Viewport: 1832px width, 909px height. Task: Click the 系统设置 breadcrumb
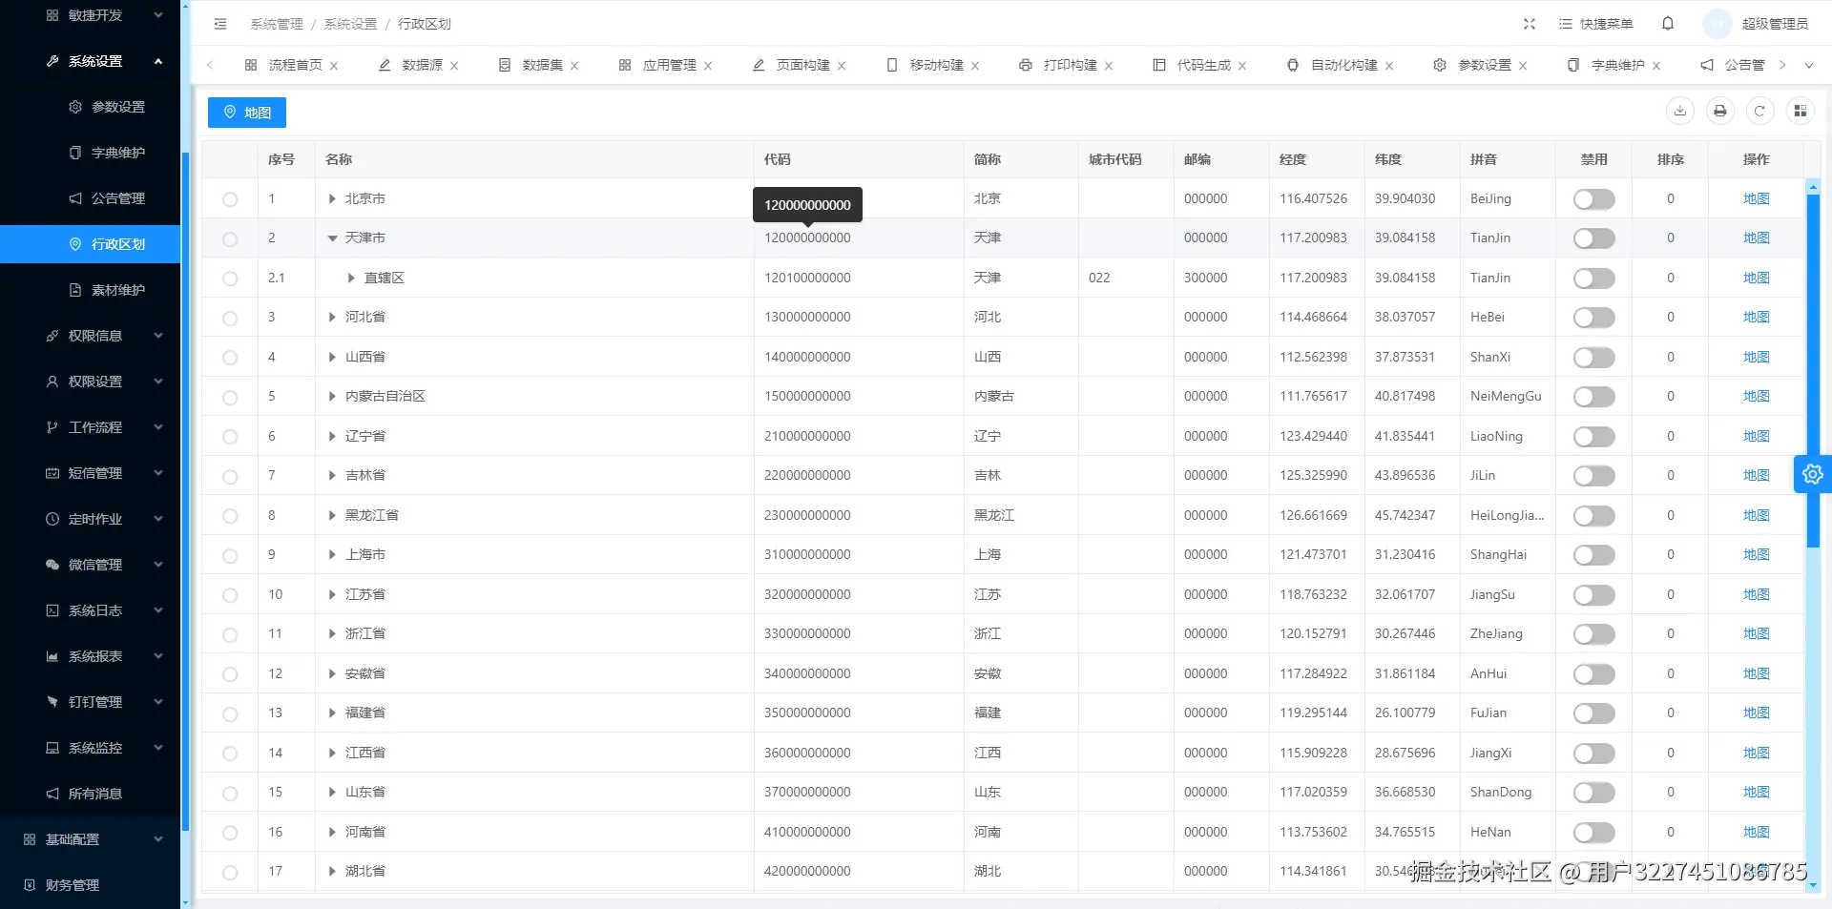tap(350, 24)
